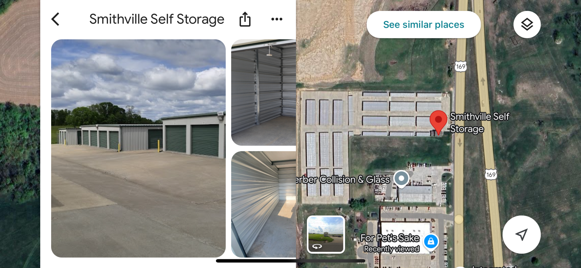Tap the share icon beside the title
Screen dimensions: 581x268
pyautogui.click(x=245, y=19)
